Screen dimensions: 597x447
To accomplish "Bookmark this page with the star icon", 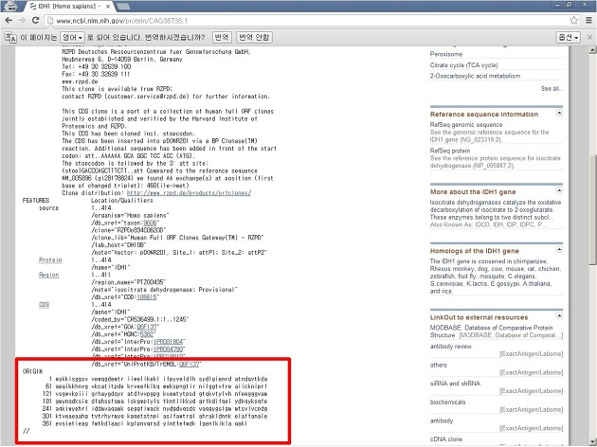I will (573, 20).
